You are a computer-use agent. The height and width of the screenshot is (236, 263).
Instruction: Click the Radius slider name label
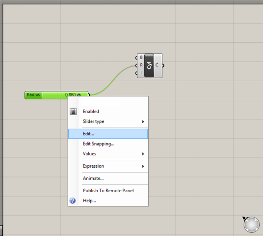(x=33, y=95)
